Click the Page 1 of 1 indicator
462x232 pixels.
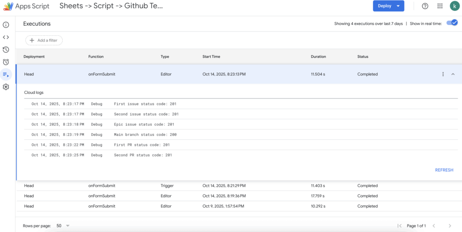[416, 226]
